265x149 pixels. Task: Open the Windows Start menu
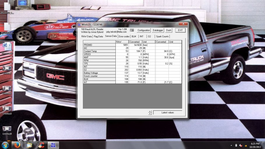click(5, 145)
